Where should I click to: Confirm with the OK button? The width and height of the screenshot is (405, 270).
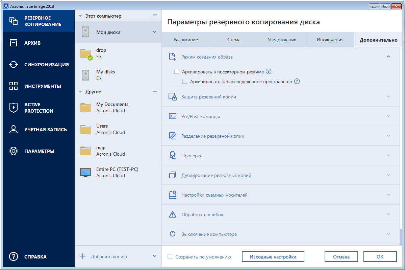pos(380,256)
